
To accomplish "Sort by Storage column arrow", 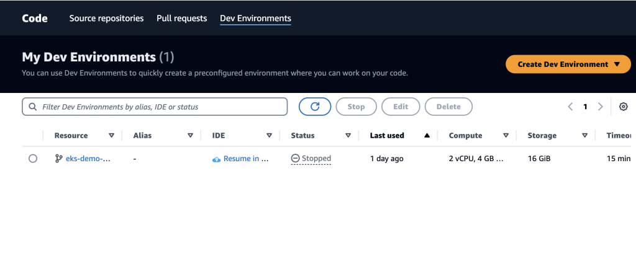I will coord(584,136).
